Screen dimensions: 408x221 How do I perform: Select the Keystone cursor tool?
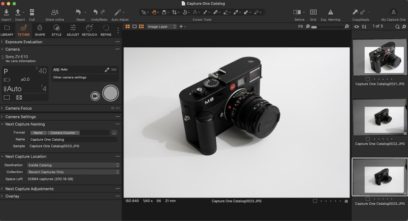(195, 12)
